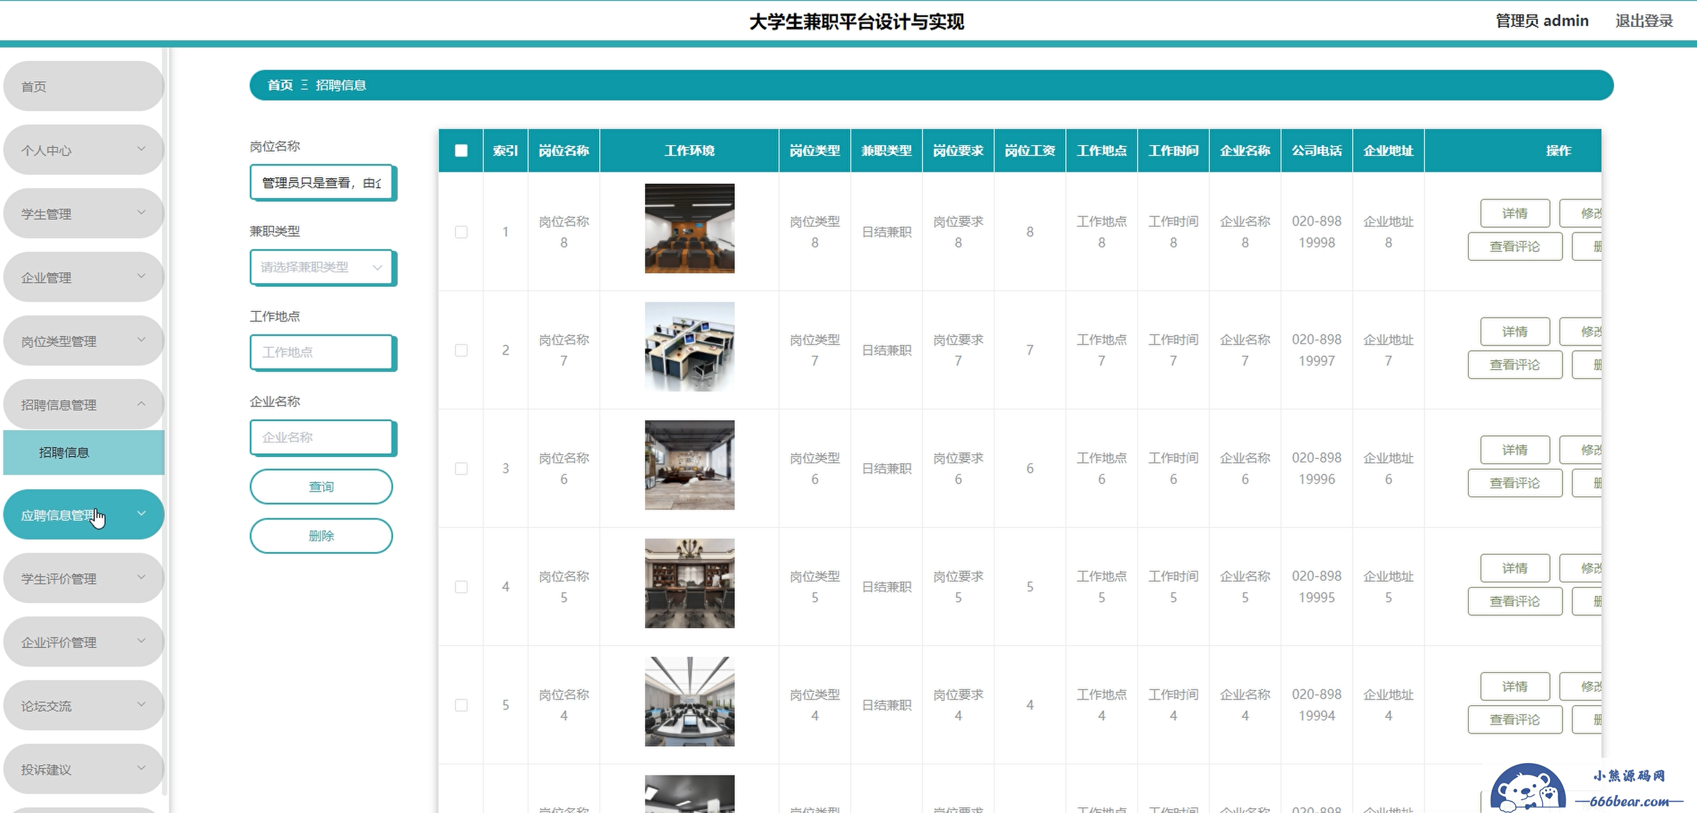Focus the 企业名称 filter input field
This screenshot has width=1697, height=813.
tap(322, 437)
